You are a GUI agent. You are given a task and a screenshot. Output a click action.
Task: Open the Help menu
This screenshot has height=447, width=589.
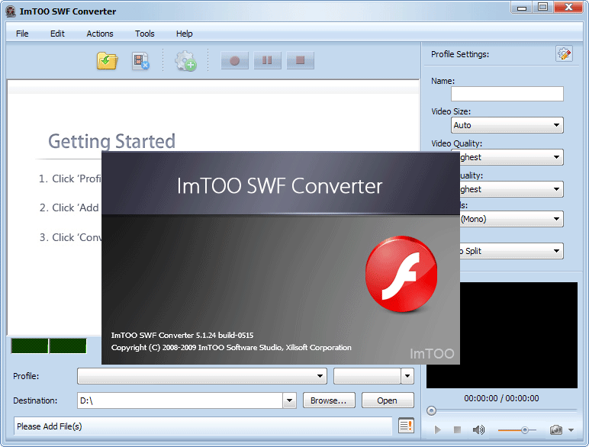[x=184, y=34]
